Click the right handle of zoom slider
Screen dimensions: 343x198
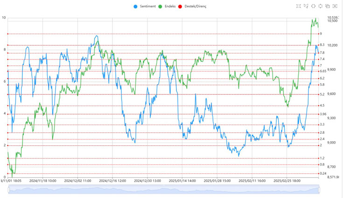319,190
